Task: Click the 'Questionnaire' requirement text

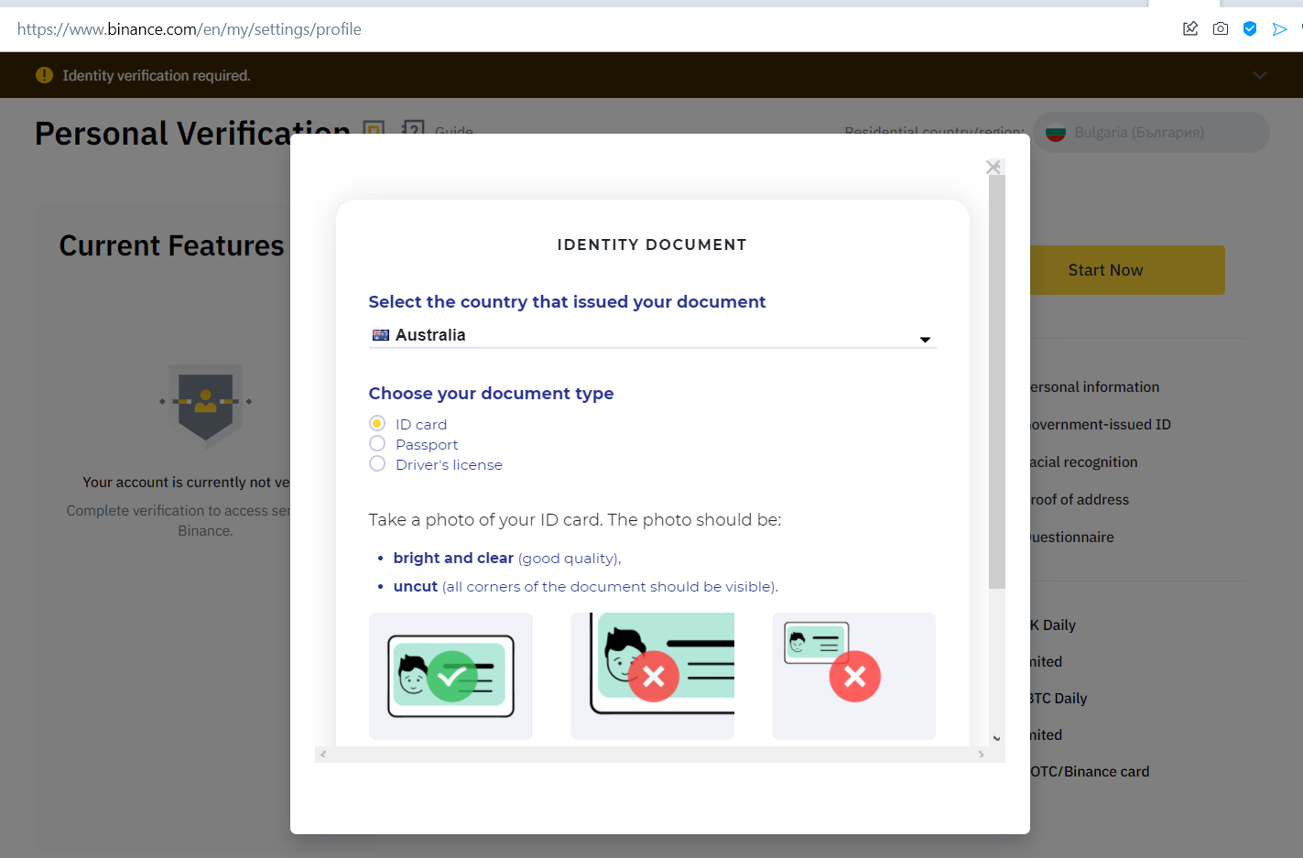Action: click(x=1072, y=537)
